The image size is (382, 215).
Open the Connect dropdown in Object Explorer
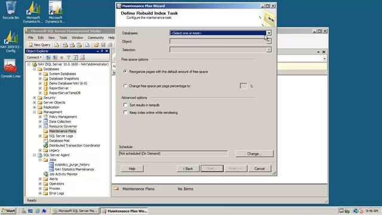pyautogui.click(x=34, y=57)
